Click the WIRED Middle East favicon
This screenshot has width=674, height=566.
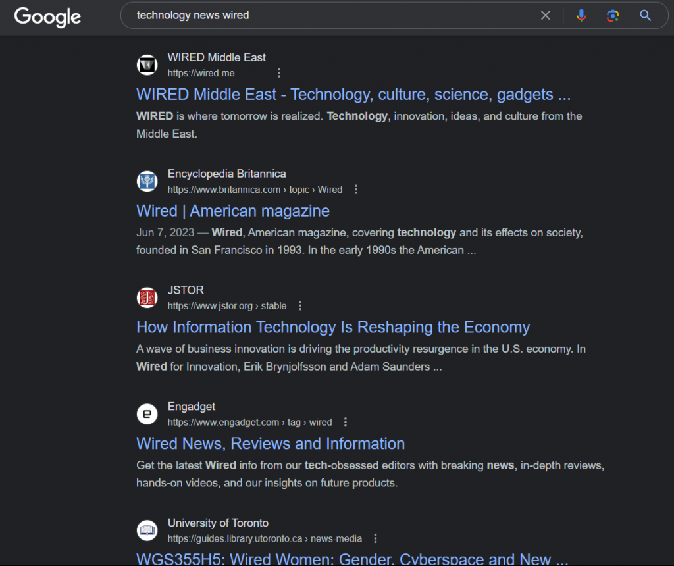coord(147,65)
